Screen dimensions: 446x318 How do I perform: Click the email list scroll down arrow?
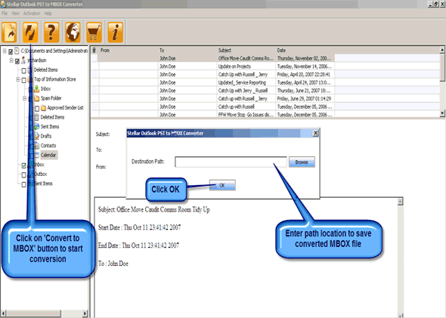pos(442,113)
